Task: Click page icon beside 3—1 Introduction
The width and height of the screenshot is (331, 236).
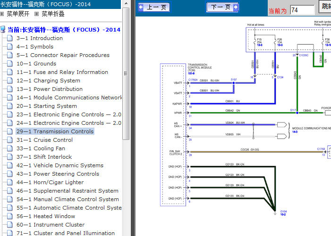Action: (x=10, y=38)
